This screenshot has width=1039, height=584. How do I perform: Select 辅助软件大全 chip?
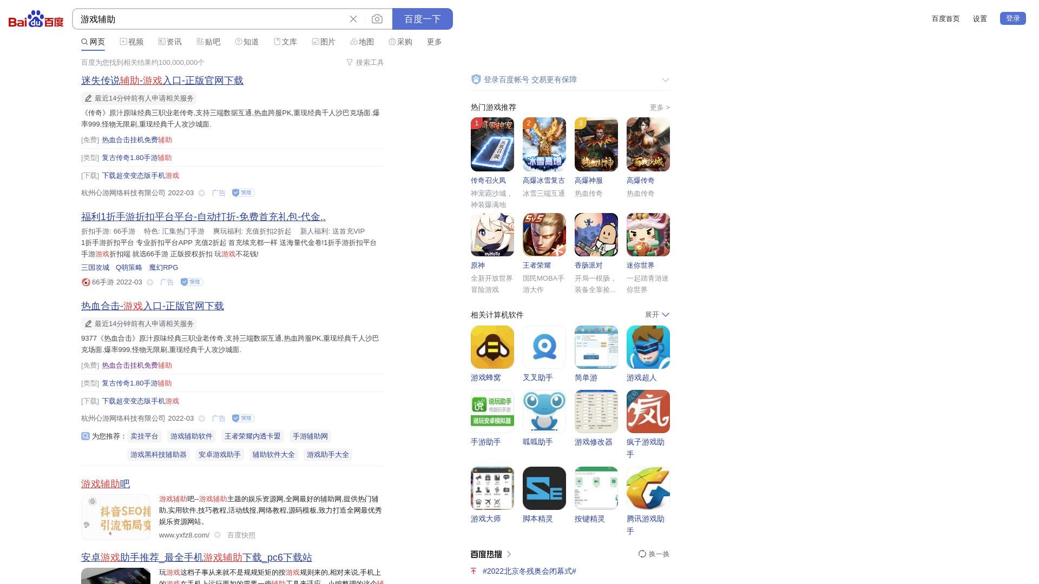point(274,455)
